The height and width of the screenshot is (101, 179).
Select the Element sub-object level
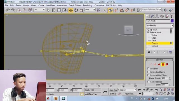pyautogui.click(x=155, y=46)
